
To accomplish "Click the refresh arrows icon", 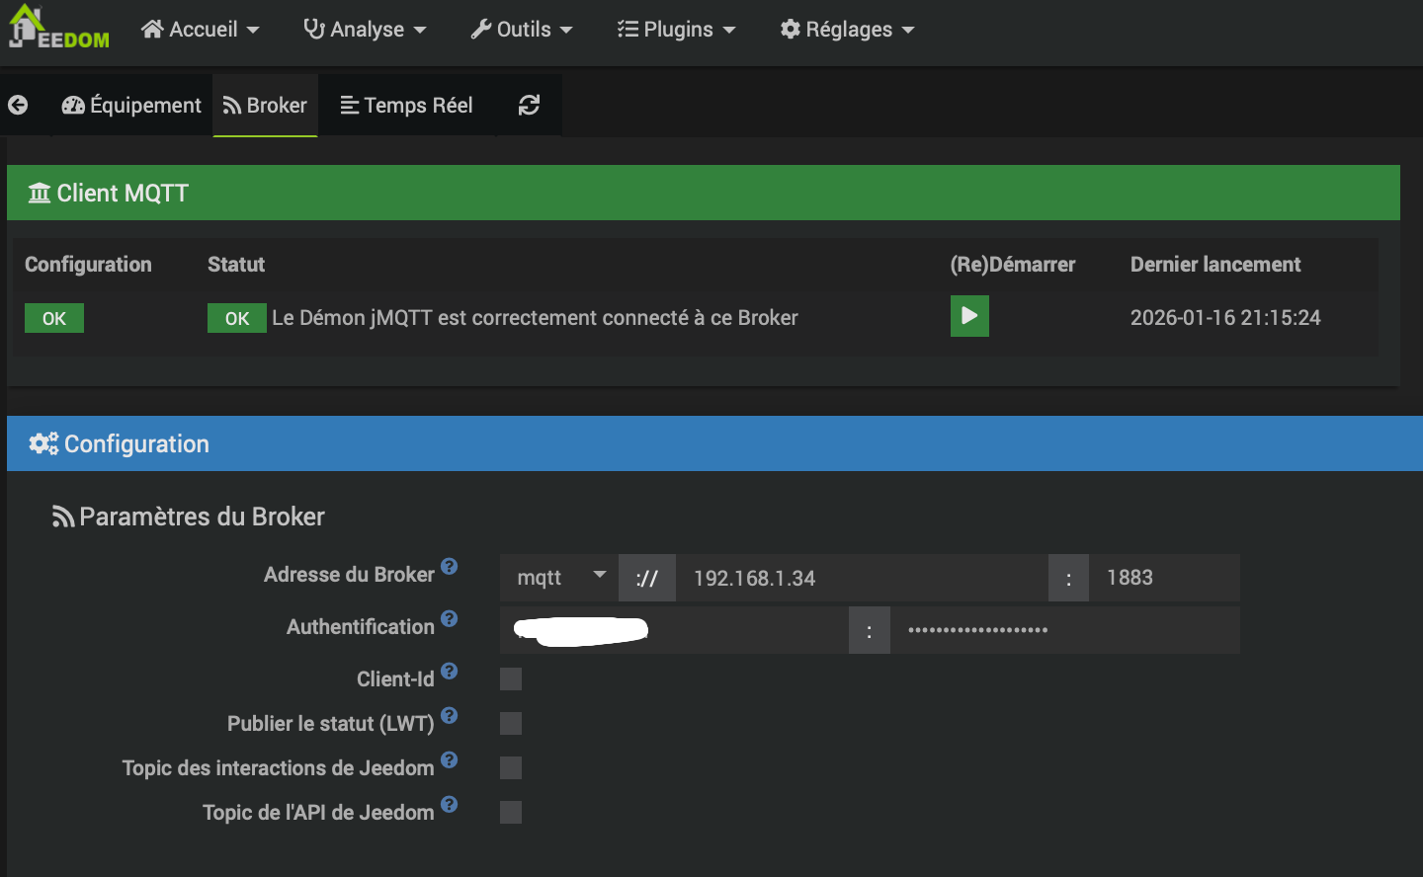I will [x=529, y=105].
